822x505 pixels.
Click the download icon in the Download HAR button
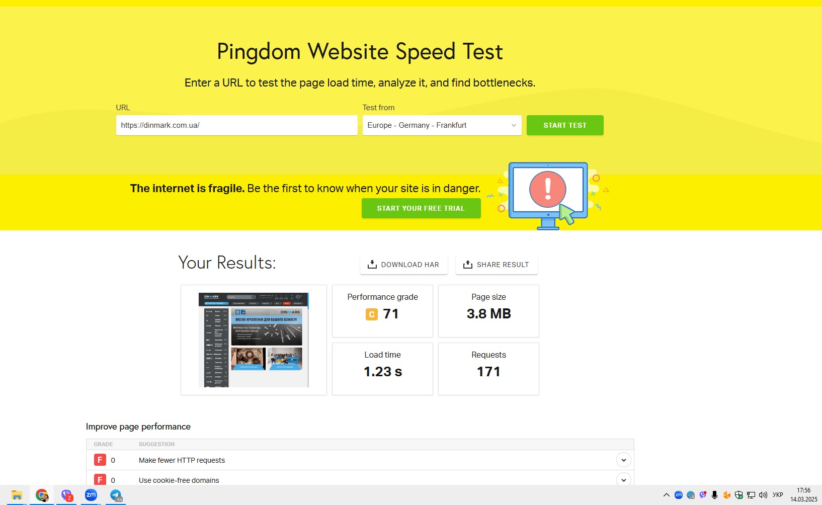point(372,265)
